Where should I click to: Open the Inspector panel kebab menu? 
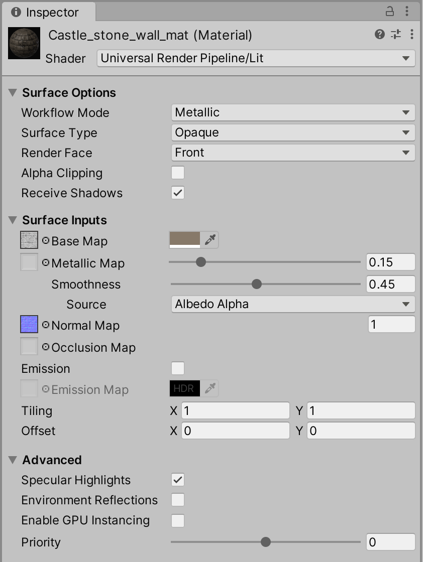click(x=408, y=11)
